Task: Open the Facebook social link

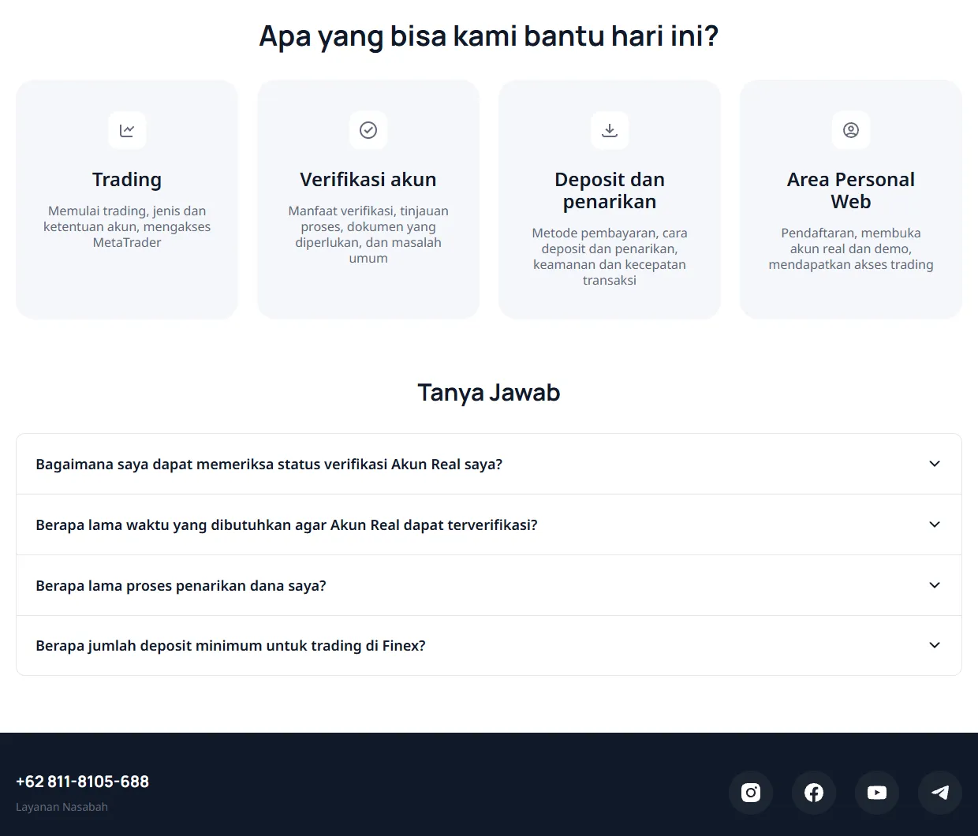Action: 814,793
